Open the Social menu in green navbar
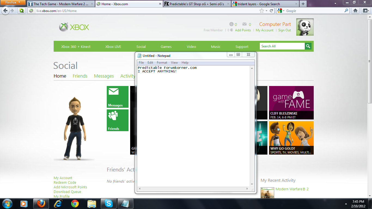This screenshot has height=209, width=372. (x=141, y=47)
